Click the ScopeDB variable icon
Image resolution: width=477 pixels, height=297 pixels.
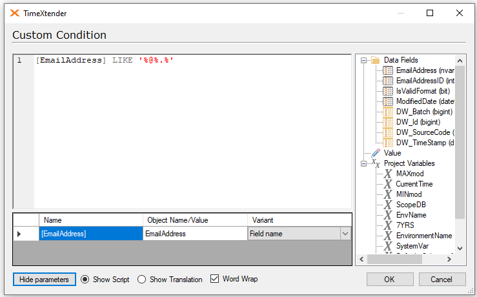click(387, 205)
